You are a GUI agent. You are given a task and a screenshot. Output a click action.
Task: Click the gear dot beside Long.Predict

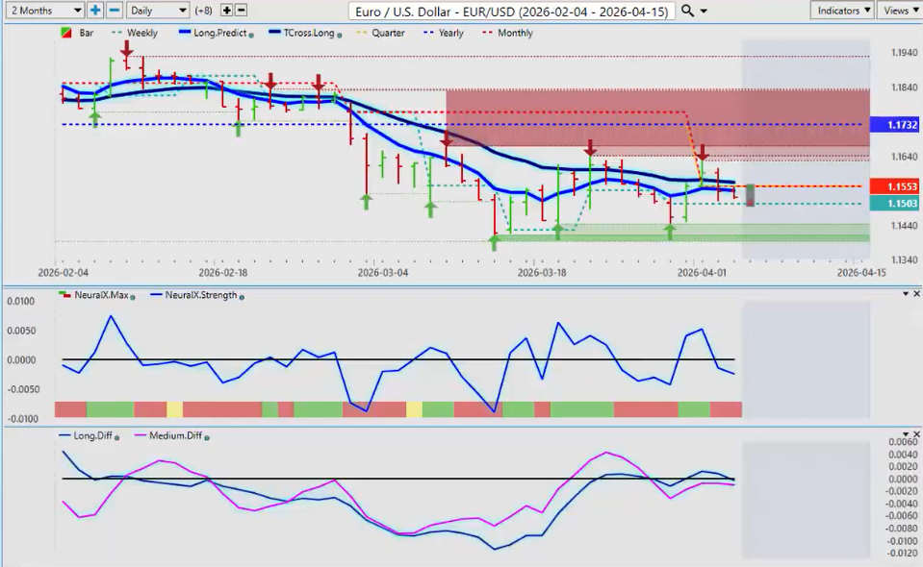[252, 34]
